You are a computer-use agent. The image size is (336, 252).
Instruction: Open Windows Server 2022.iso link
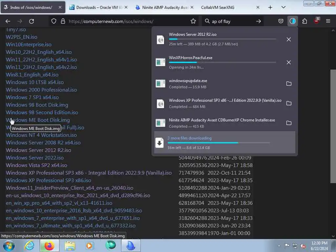coord(34,158)
